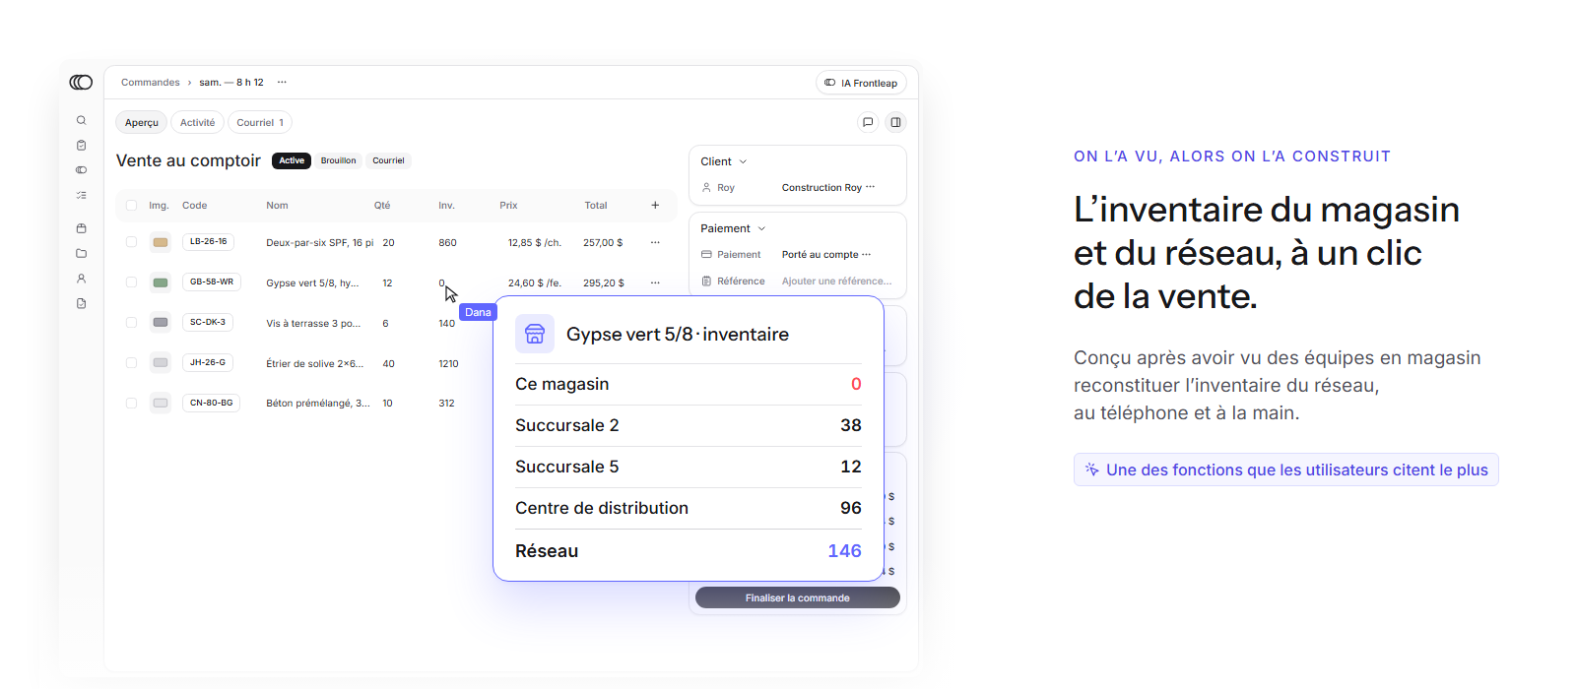Click the gray thumbnail for SC-DK-3
1576x689 pixels.
[161, 323]
